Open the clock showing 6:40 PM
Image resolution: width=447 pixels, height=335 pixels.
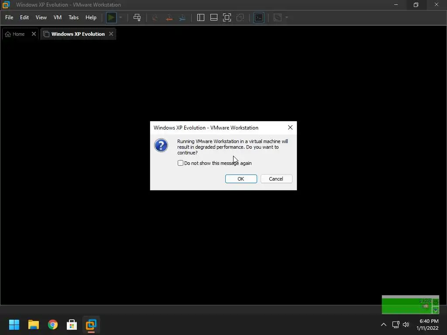428,325
